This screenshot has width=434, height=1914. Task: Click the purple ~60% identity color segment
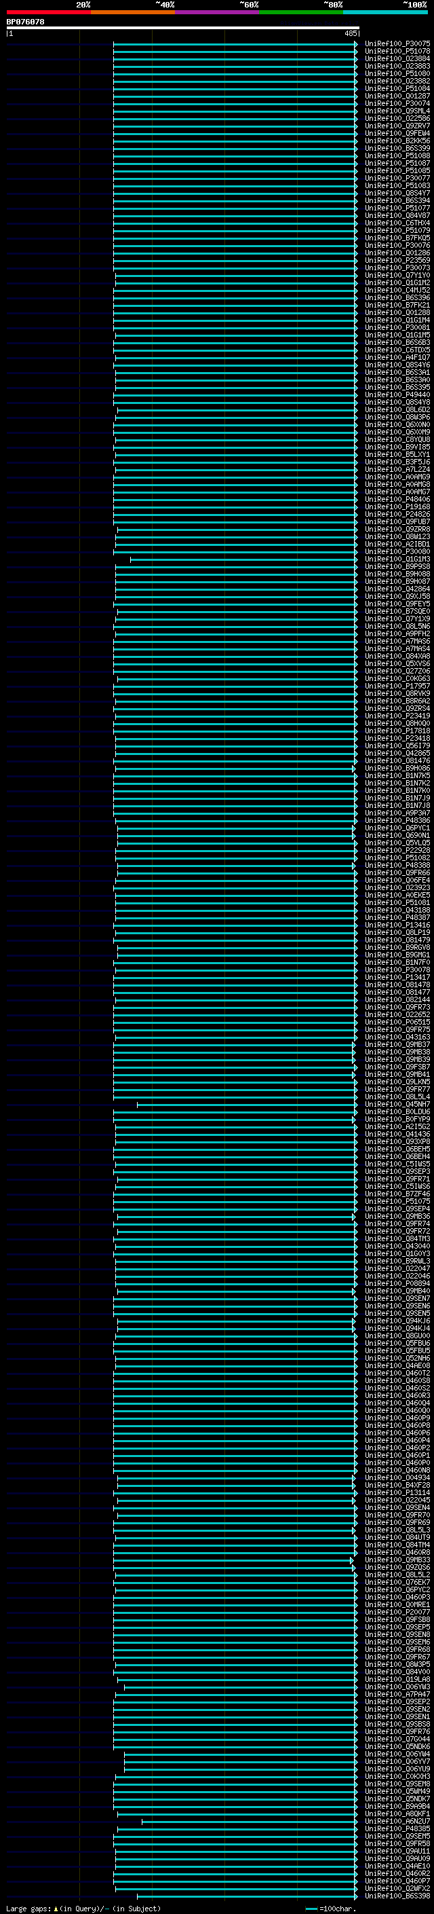click(218, 12)
